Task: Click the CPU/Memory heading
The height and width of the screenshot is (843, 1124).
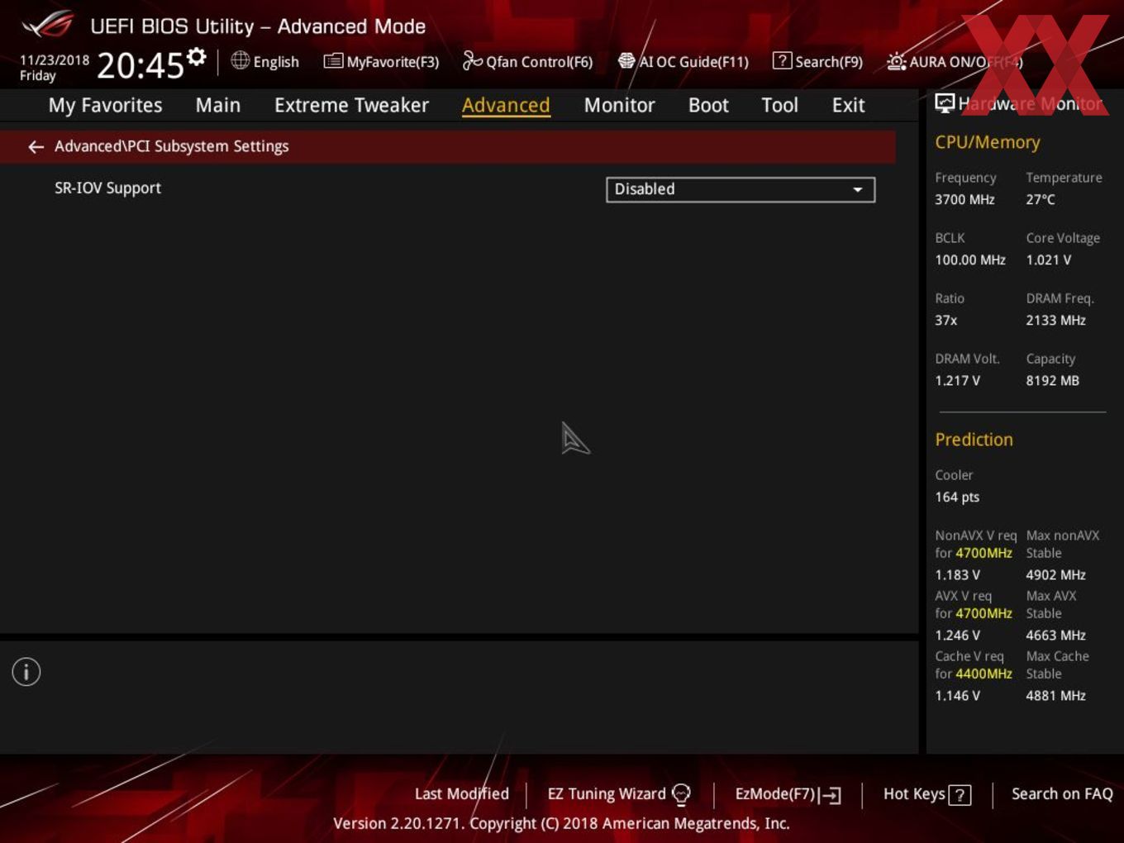Action: 988,142
